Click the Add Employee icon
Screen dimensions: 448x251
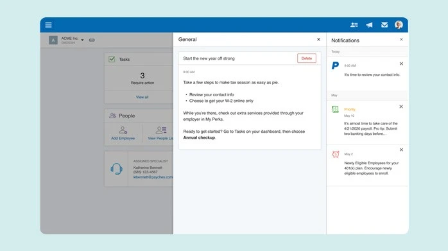point(123,130)
